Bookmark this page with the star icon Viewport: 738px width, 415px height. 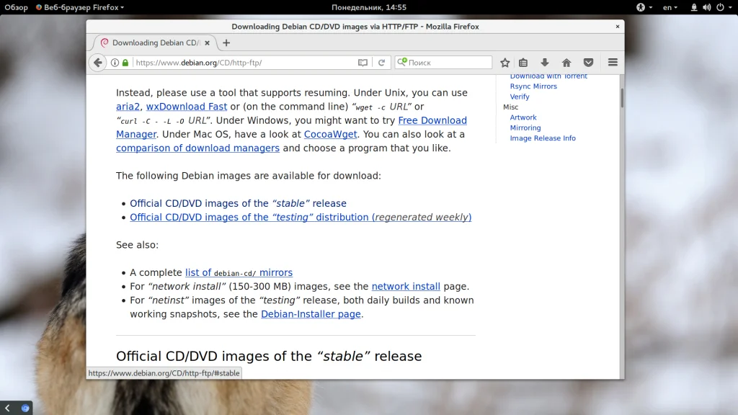(505, 63)
